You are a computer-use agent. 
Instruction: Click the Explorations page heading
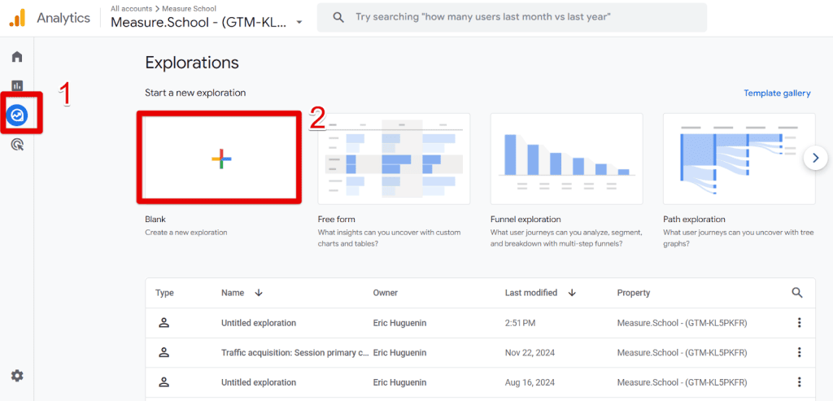pyautogui.click(x=192, y=63)
